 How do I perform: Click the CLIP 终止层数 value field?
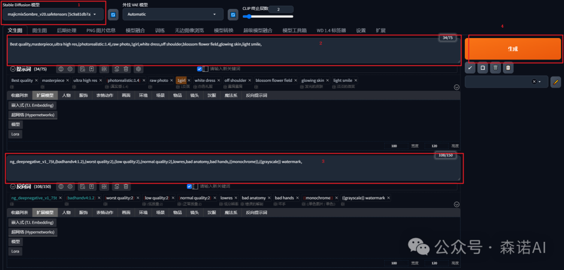tap(281, 9)
